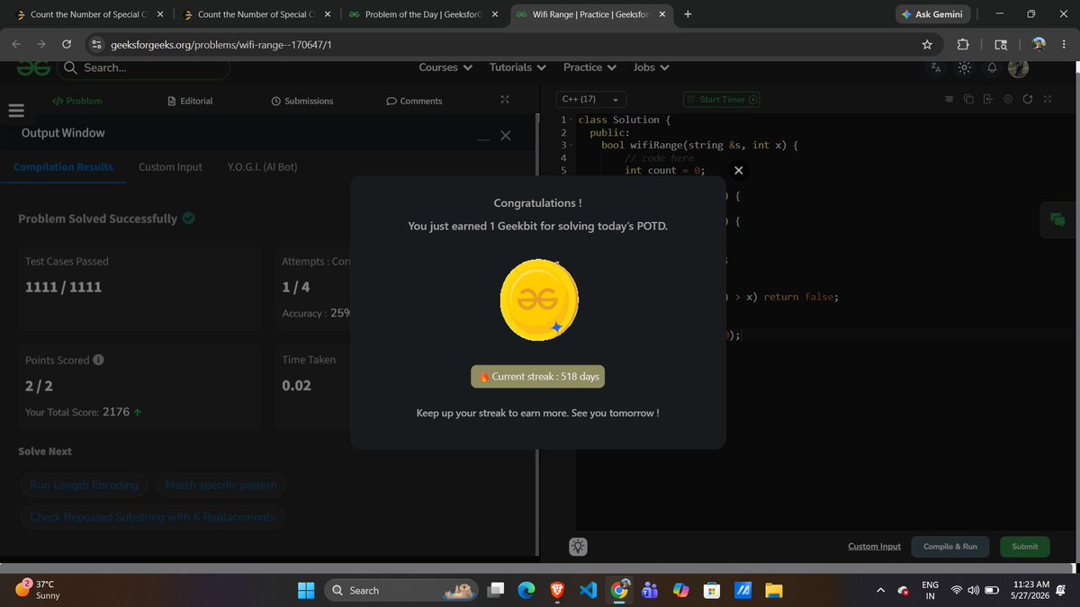Click the Start Timer button

(722, 100)
